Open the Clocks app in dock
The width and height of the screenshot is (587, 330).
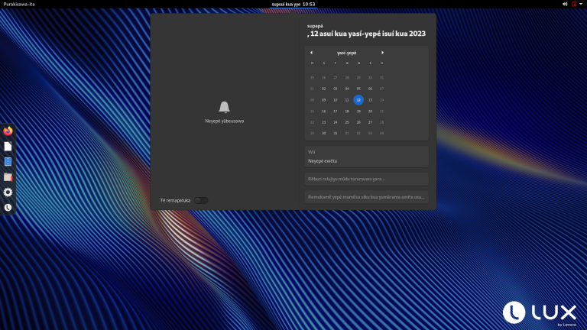point(8,208)
